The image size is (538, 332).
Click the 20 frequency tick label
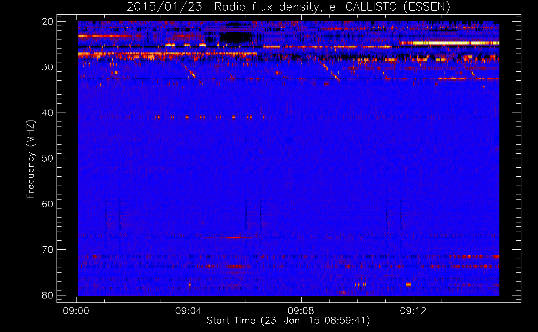point(48,22)
